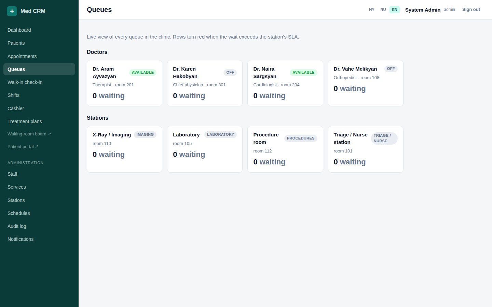Open Dr. Naira Sargsyan's queue card
Image resolution: width=492 pixels, height=307 pixels.
point(285,83)
